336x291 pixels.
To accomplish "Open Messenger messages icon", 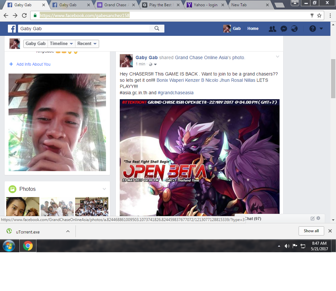I will tap(284, 29).
